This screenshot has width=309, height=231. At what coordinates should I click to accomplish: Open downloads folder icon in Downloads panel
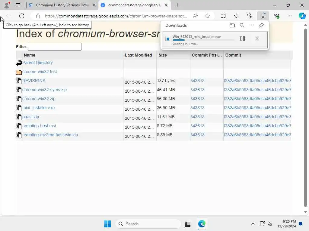click(x=232, y=25)
